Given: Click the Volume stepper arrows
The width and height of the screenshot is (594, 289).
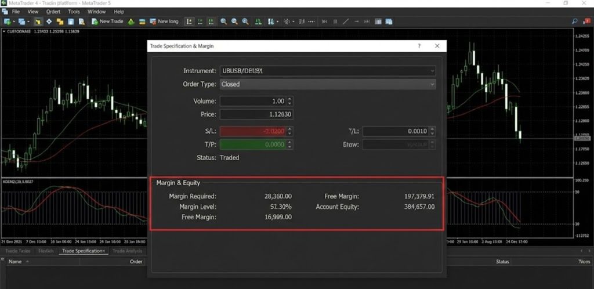Looking at the screenshot, I should (x=289, y=101).
